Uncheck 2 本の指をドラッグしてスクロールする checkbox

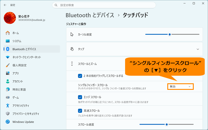80,76
